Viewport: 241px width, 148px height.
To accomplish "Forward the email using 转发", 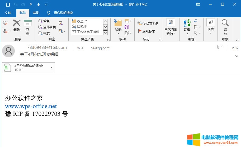I will tap(44, 33).
